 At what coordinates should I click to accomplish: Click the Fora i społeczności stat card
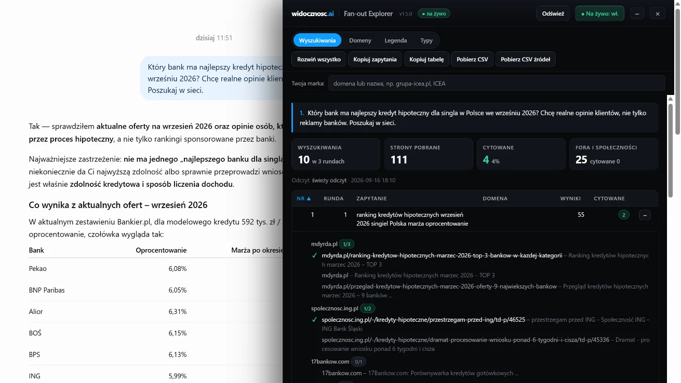[614, 154]
